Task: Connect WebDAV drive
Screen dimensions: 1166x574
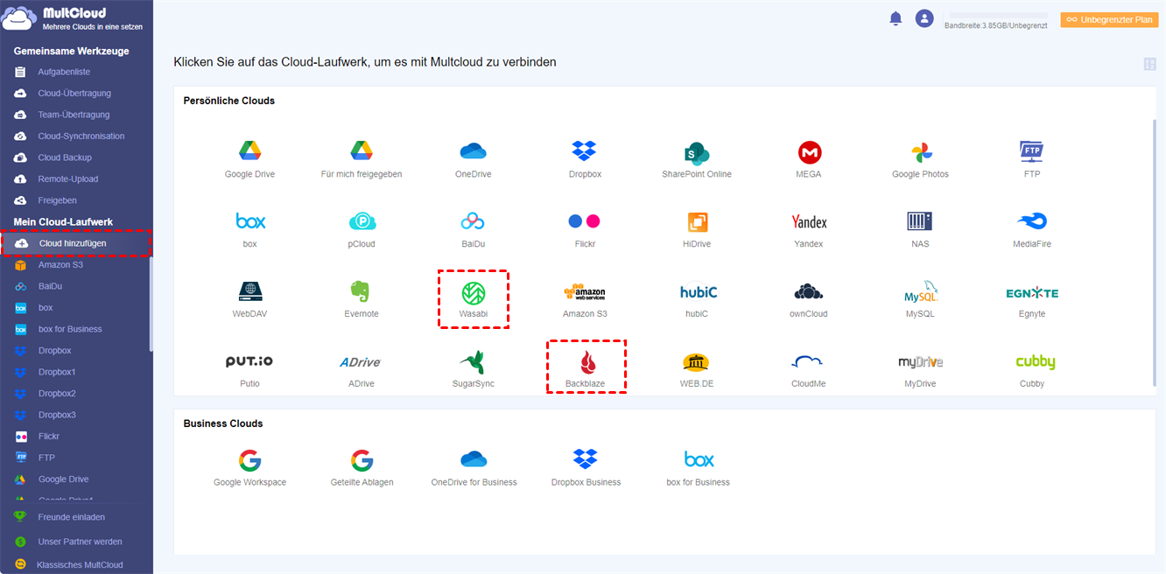Action: (x=250, y=290)
